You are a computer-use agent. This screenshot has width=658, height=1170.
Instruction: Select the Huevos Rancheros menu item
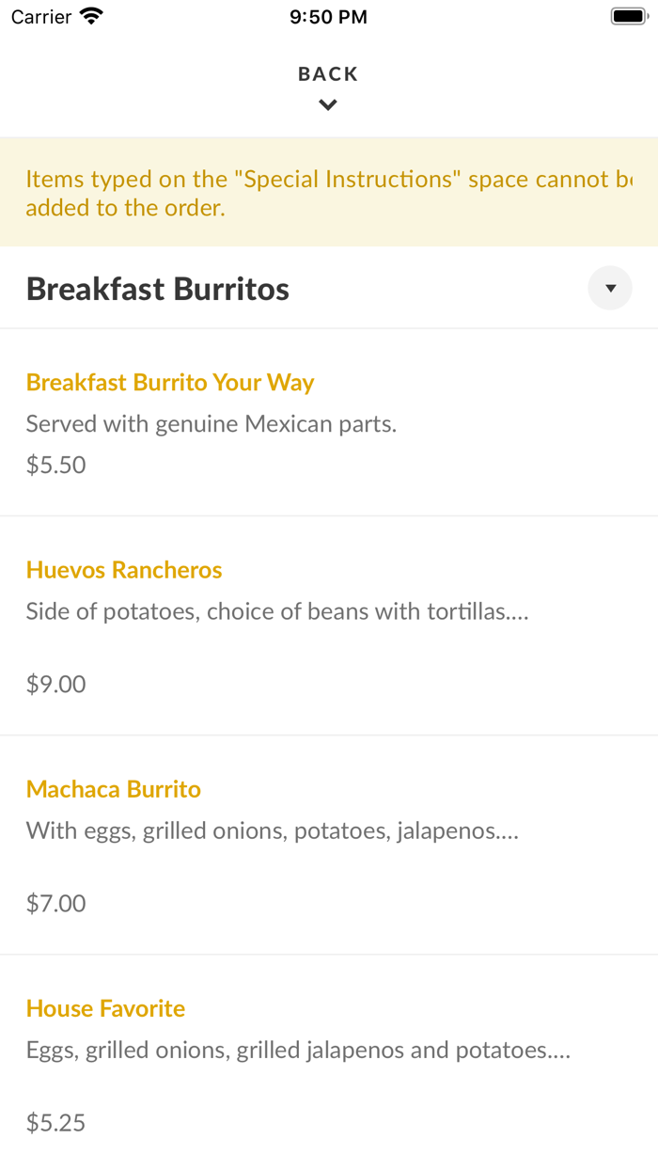[123, 570]
